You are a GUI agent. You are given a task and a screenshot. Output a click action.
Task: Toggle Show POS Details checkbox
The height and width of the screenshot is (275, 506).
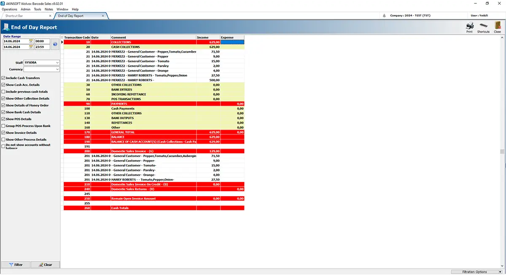click(x=3, y=119)
